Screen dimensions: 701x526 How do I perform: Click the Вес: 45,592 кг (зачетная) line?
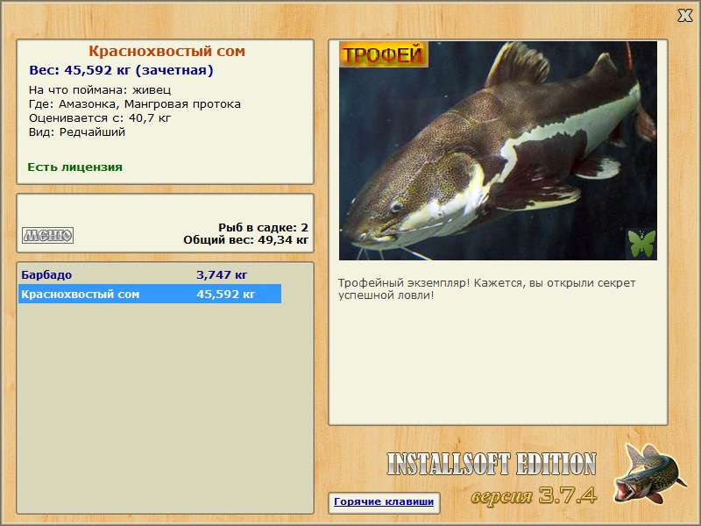121,70
